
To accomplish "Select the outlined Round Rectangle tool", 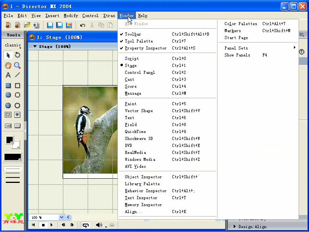I will [17, 95].
